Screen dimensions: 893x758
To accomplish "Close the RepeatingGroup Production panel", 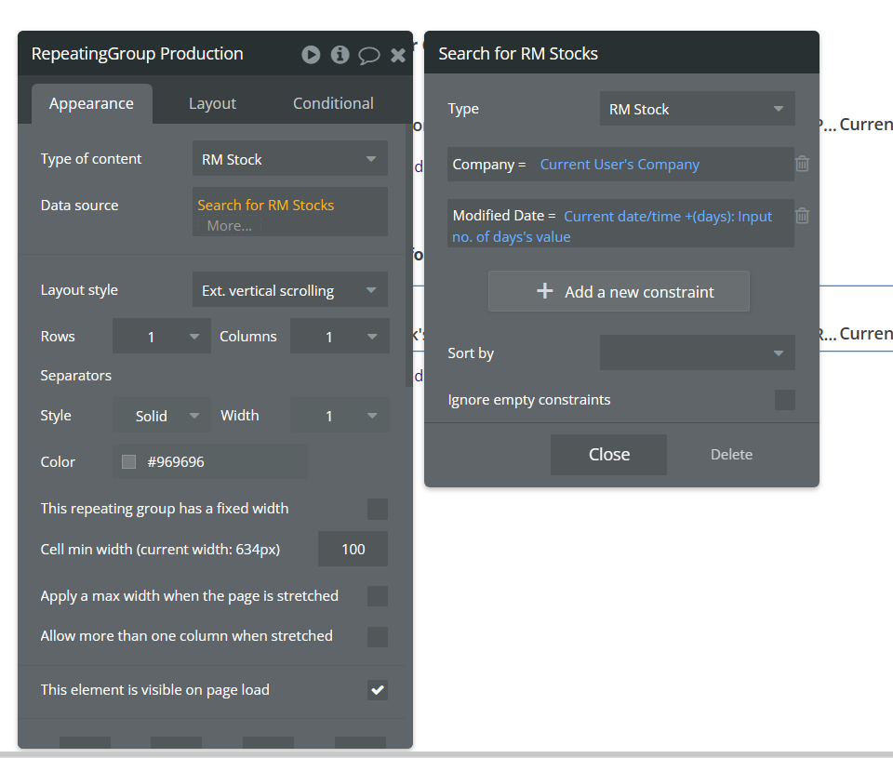I will point(398,55).
